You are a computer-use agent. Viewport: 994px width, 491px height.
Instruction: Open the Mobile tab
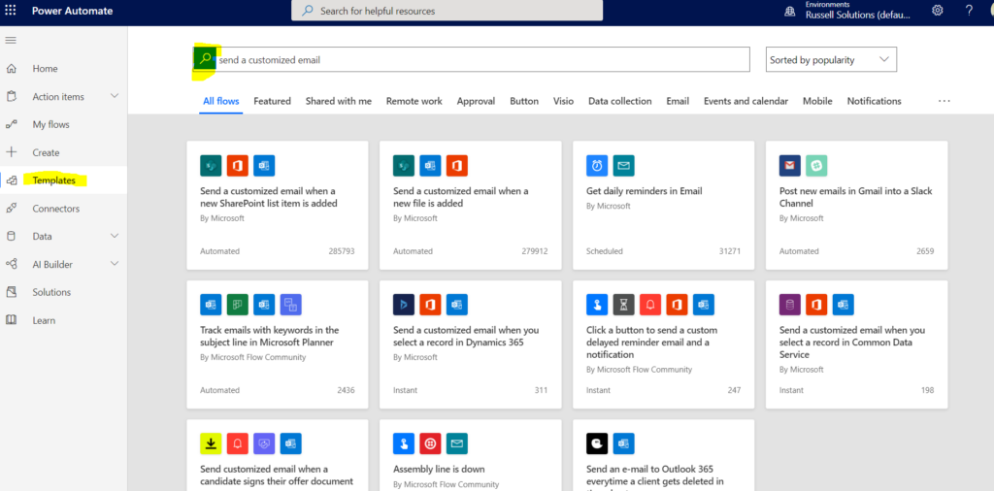(x=817, y=101)
